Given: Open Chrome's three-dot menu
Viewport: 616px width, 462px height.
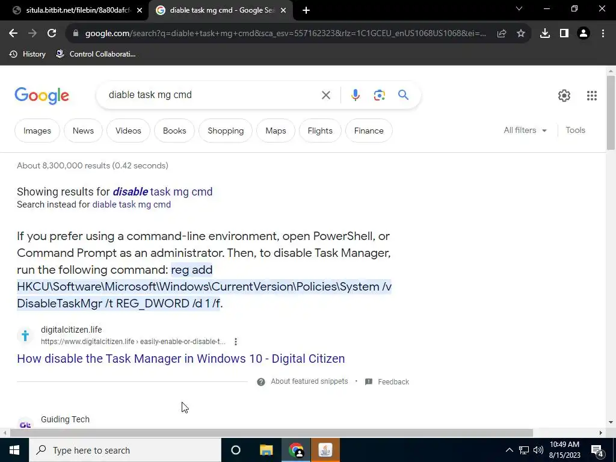Looking at the screenshot, I should point(603,34).
